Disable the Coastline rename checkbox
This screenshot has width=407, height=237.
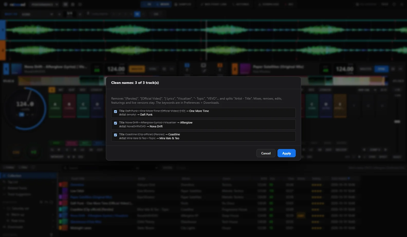[x=115, y=135]
